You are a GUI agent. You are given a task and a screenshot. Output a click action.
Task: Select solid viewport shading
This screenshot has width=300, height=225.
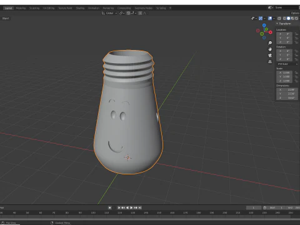(289, 18)
